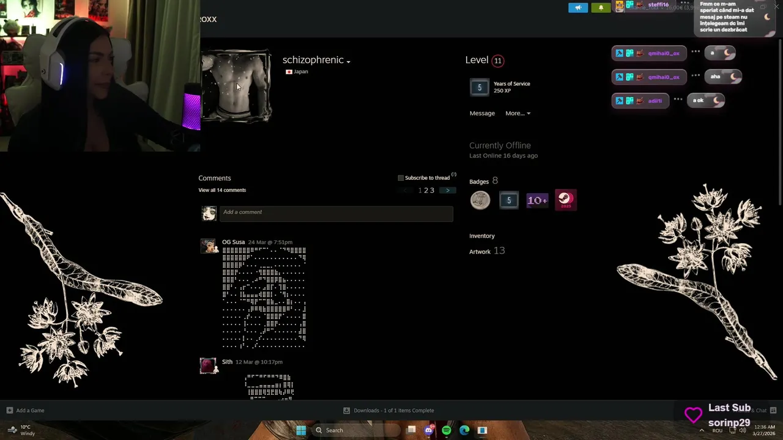Open the More... dropdown menu

[518, 113]
